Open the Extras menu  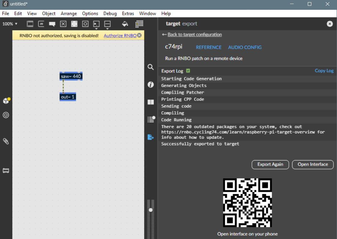point(128,13)
